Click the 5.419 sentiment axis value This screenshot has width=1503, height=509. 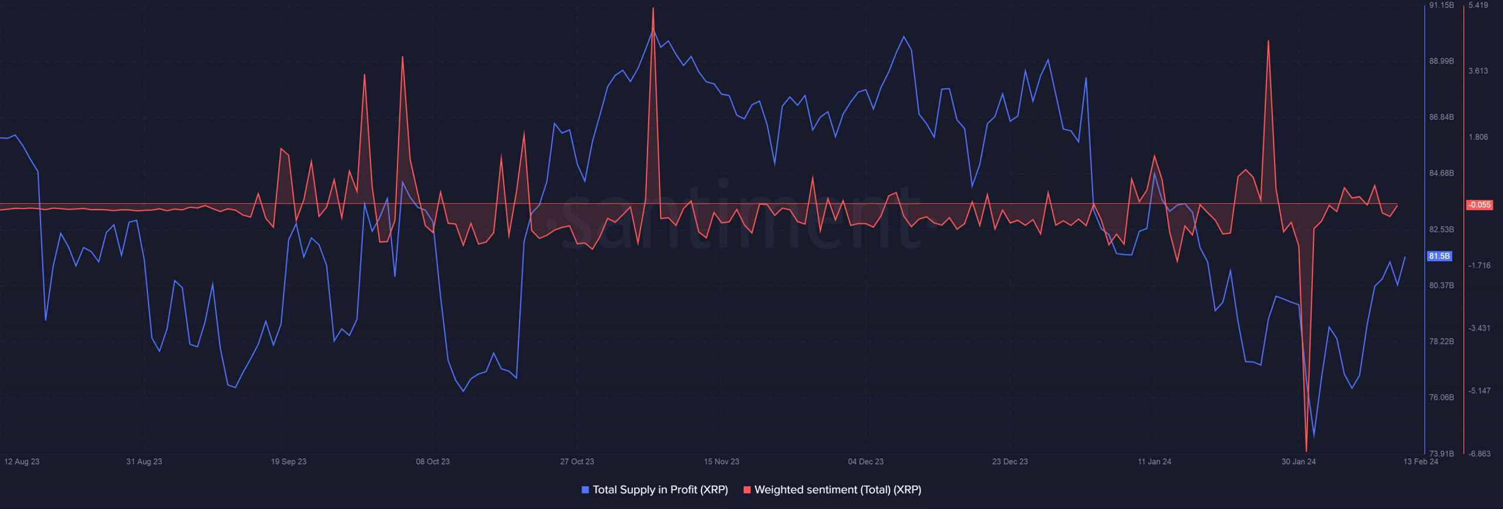pyautogui.click(x=1478, y=5)
